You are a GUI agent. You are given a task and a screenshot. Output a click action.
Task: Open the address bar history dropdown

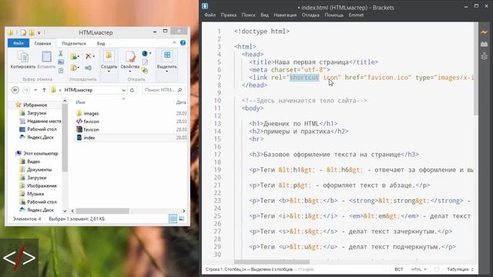pyautogui.click(x=123, y=90)
